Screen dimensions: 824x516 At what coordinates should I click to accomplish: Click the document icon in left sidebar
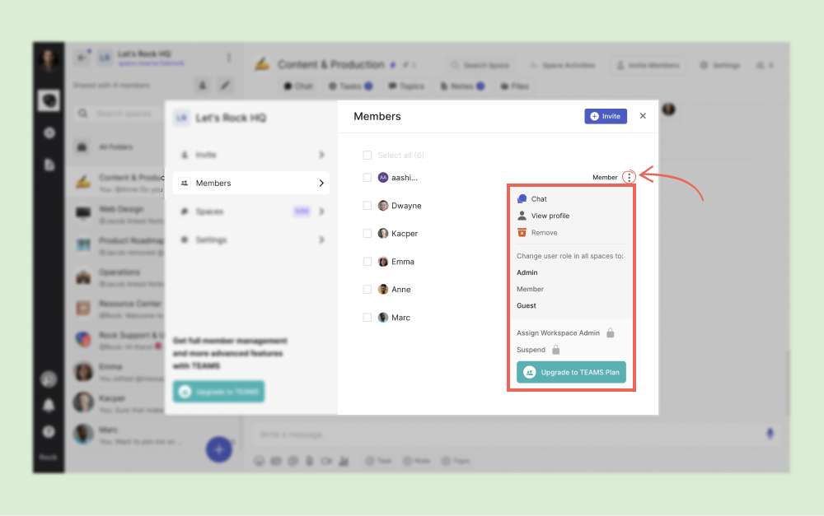click(49, 165)
